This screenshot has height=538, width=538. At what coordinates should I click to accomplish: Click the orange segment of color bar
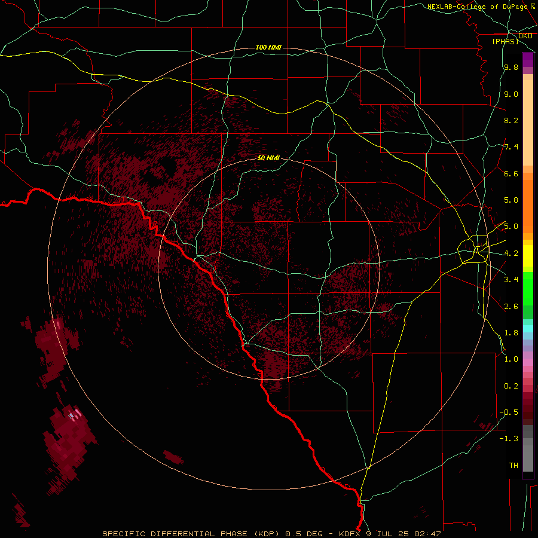coord(528,206)
